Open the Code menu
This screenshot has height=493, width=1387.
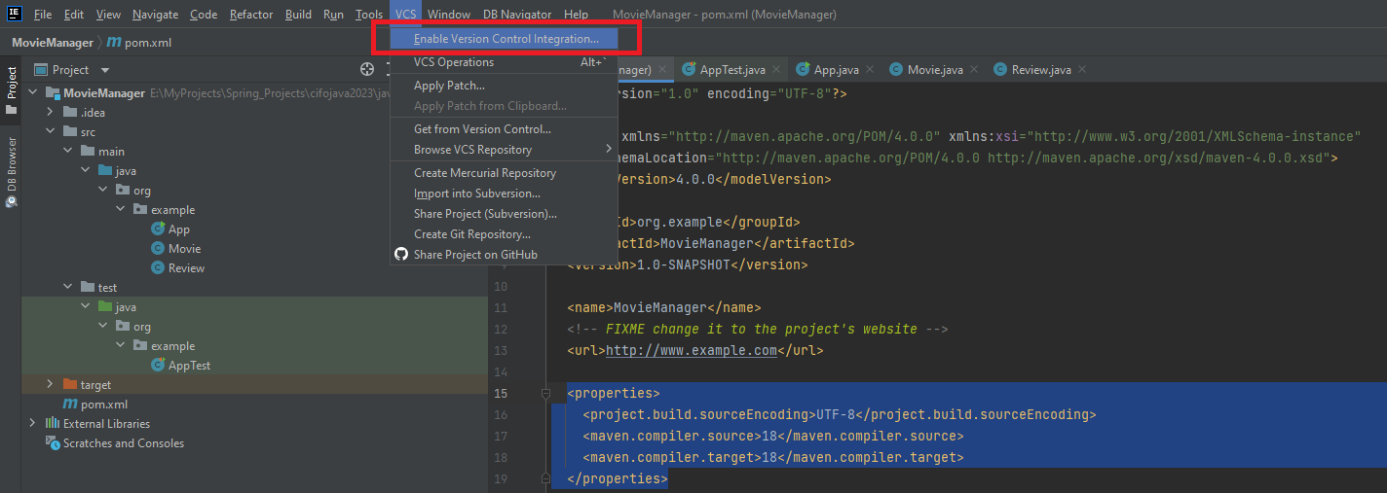click(x=204, y=15)
